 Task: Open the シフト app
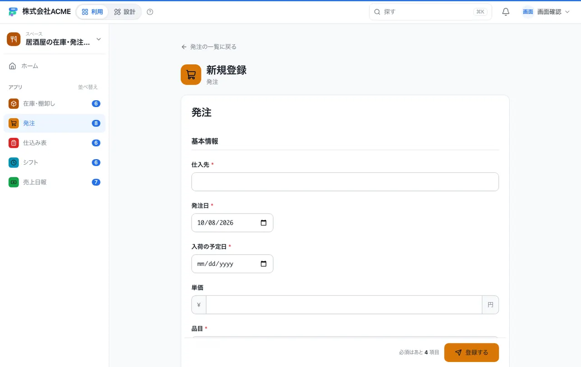[54, 162]
